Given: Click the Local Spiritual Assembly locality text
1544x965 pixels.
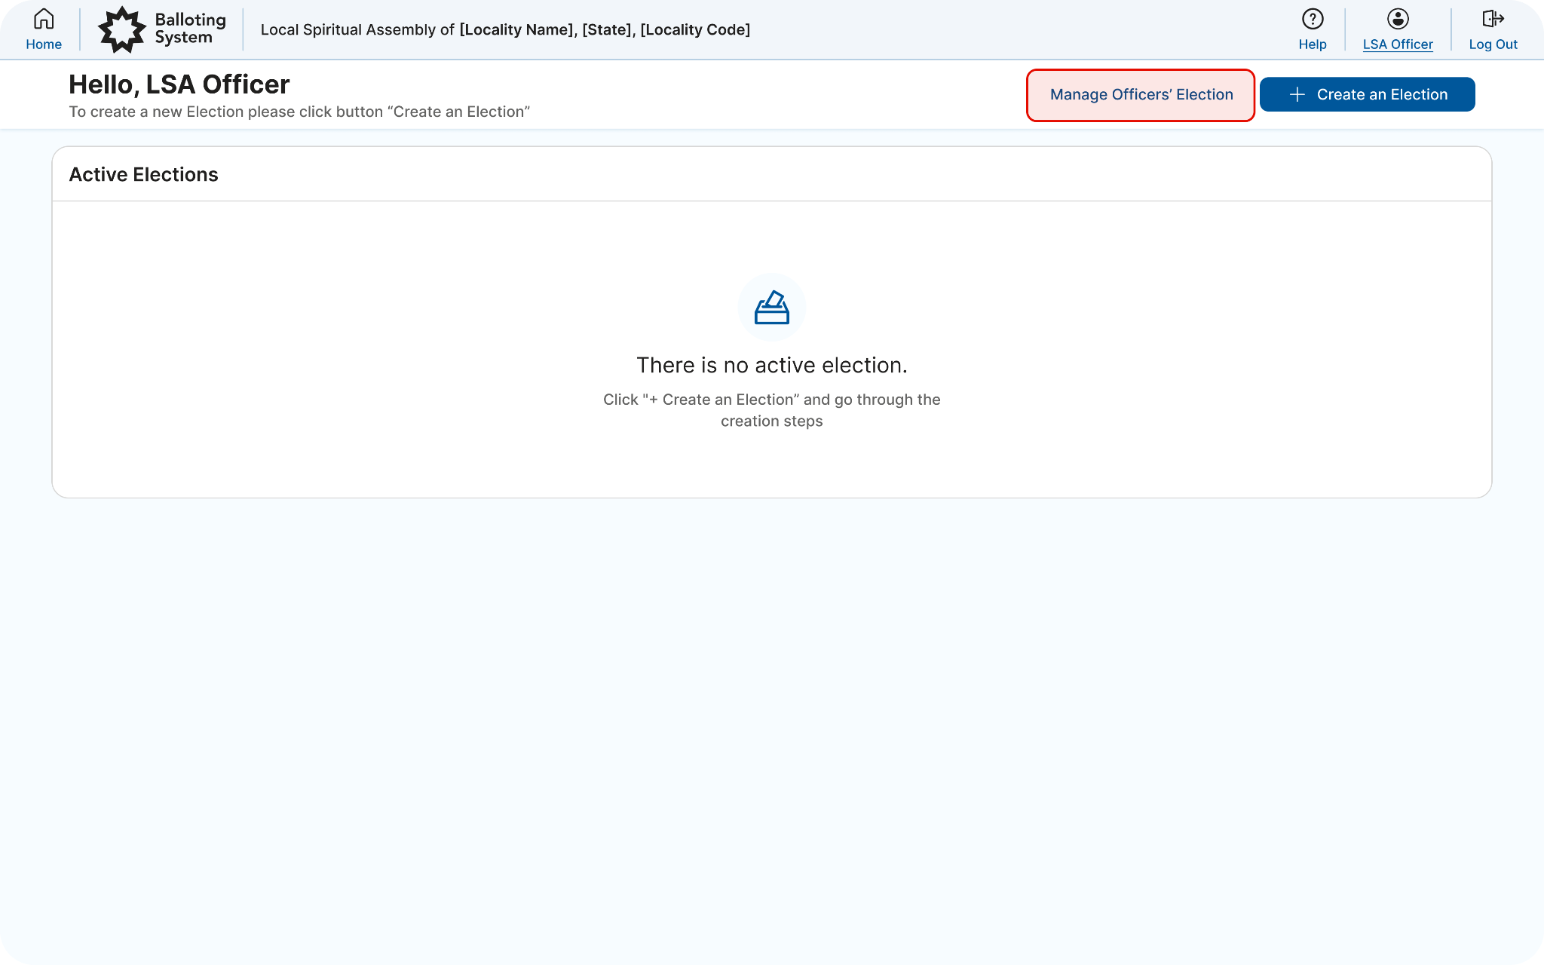Looking at the screenshot, I should 505,30.
